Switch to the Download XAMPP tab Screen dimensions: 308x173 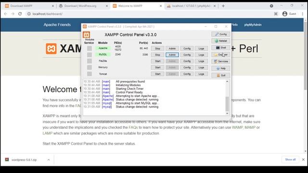[29, 6]
